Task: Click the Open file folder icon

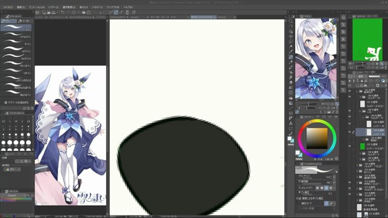Action: point(48,12)
